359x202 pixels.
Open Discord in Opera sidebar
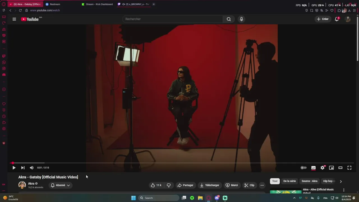(x=4, y=75)
